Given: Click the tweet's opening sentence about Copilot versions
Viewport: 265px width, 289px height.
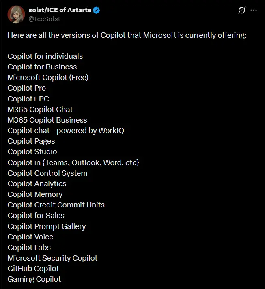Looking at the screenshot, I should pyautogui.click(x=127, y=35).
